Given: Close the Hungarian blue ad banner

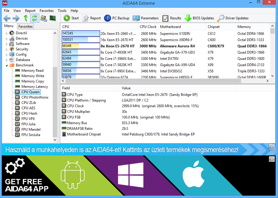Looking at the screenshot, I should [x=271, y=147].
